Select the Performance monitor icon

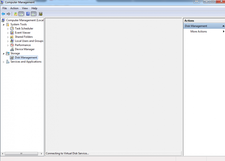(x=12, y=45)
